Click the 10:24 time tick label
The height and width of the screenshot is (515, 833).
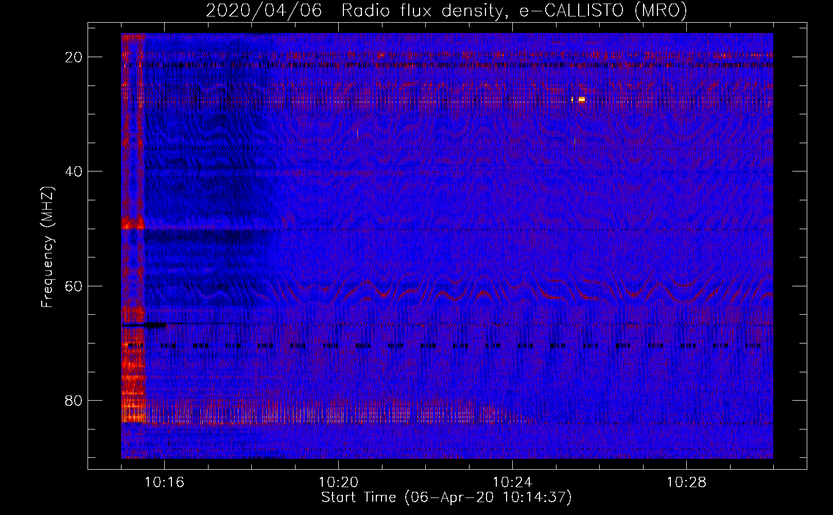click(512, 483)
